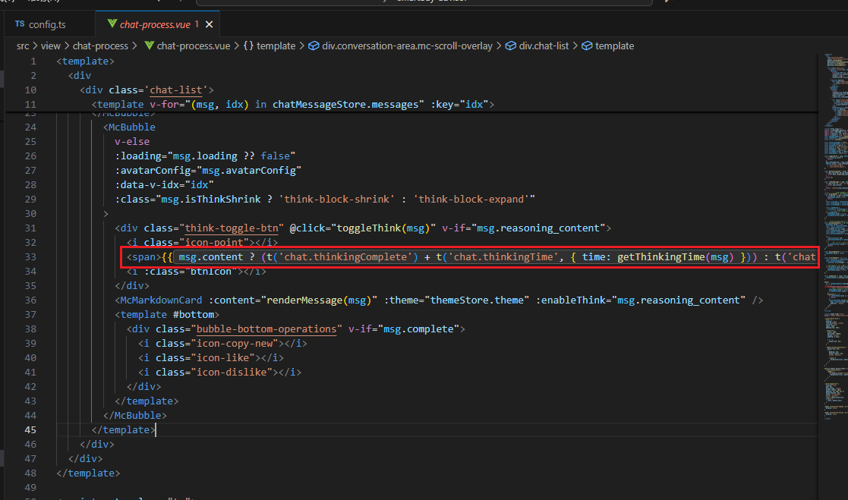The height and width of the screenshot is (500, 848).
Task: Click the icon before div.conversation-area breadcrumb
Action: tap(314, 46)
